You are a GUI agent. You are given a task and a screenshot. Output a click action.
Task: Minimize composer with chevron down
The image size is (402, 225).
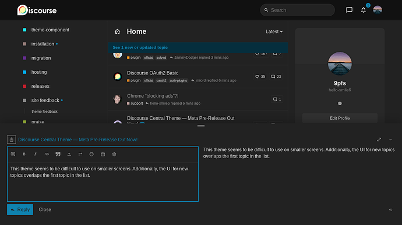point(390,140)
